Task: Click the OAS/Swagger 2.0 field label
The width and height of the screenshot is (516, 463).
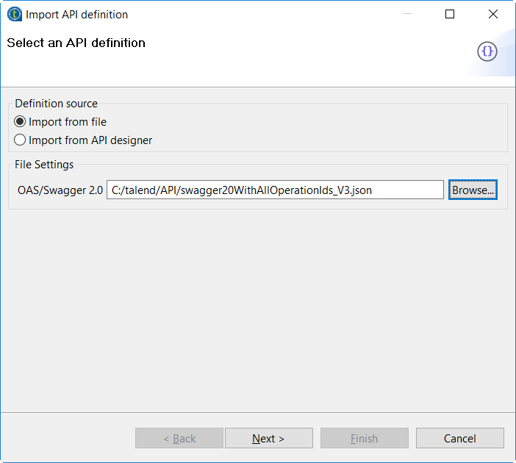Action: coord(60,190)
